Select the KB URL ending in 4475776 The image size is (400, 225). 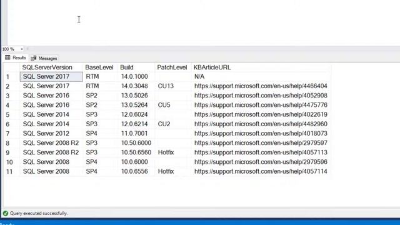261,105
